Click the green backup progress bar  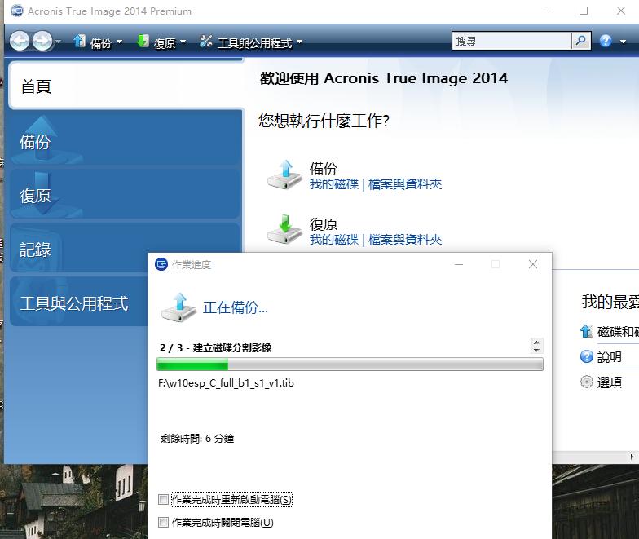click(x=350, y=364)
